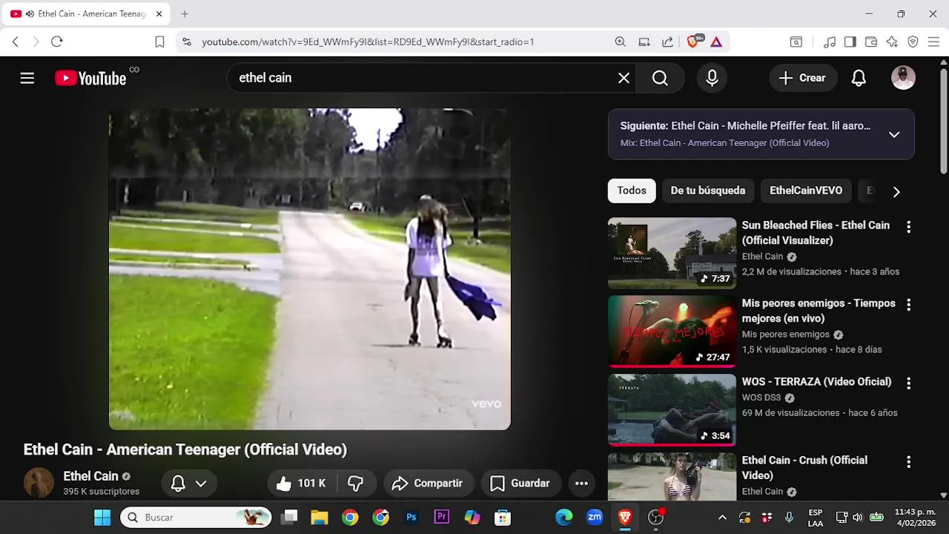Click the YouTube URL address bar
Screen dimensions: 949x534
(368, 42)
